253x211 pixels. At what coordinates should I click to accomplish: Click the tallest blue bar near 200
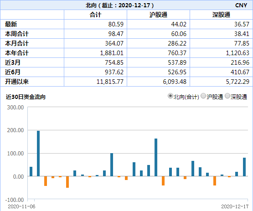[x=38, y=154]
